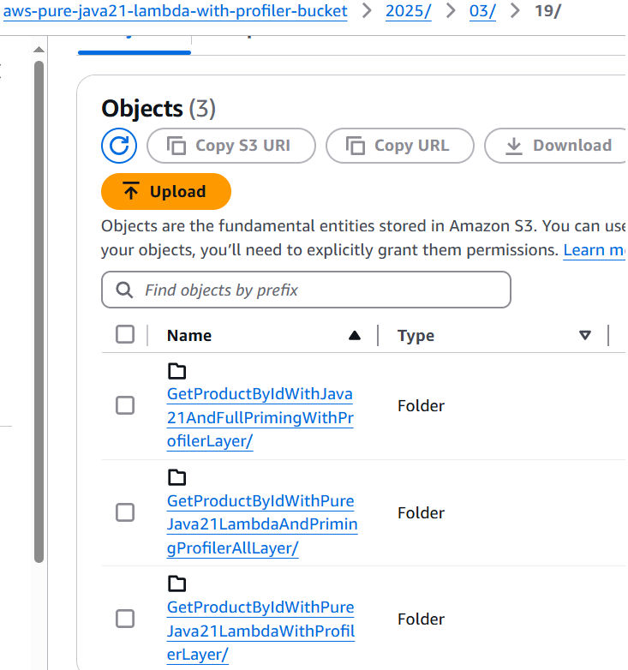Click the Copy S3 URI button
This screenshot has height=670, width=628.
coord(231,146)
